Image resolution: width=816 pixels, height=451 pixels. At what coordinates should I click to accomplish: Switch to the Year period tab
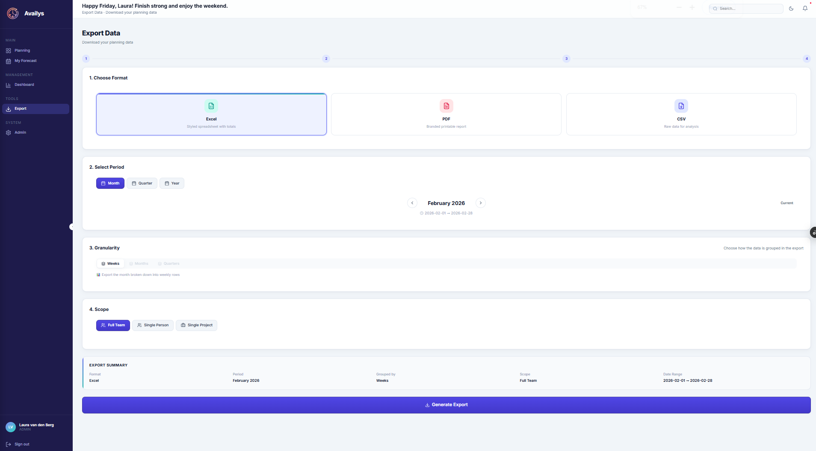172,183
